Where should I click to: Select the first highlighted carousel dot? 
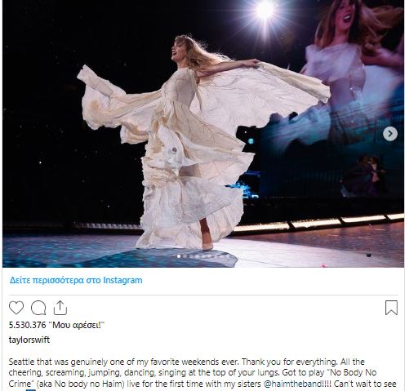[179, 256]
